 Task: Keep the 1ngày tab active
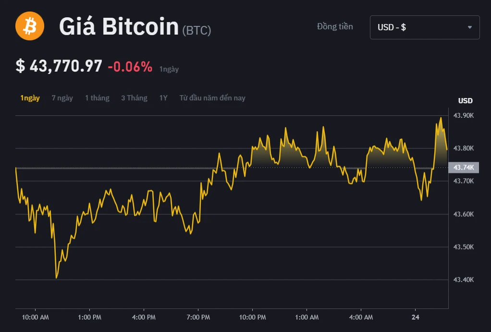[x=30, y=98]
